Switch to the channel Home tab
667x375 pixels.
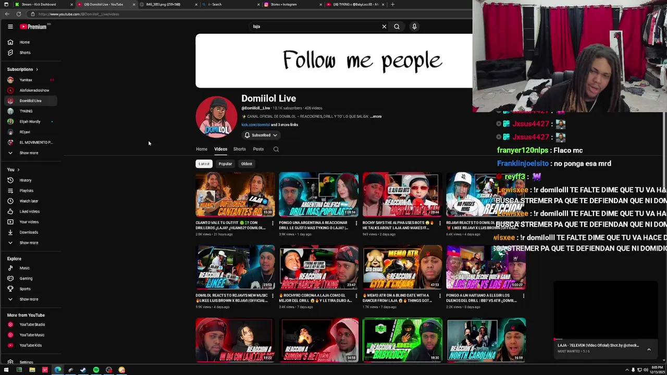coord(202,149)
